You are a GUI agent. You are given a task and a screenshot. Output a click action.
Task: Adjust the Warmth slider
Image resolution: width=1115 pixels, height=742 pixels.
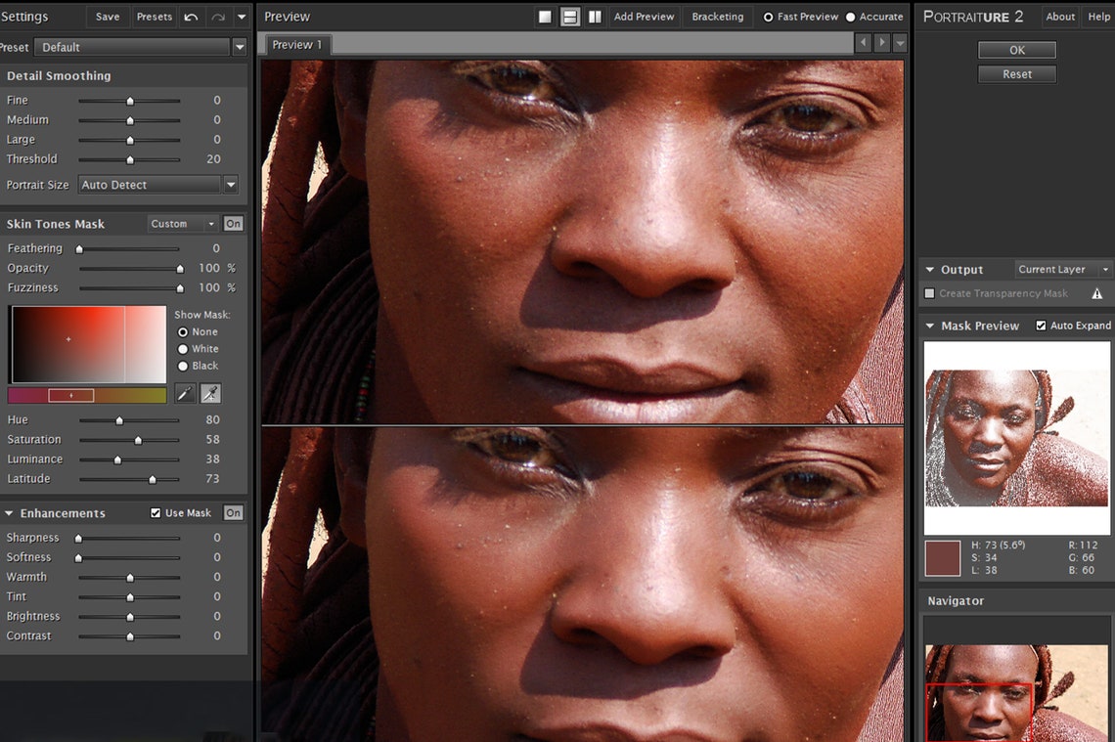[x=129, y=578]
